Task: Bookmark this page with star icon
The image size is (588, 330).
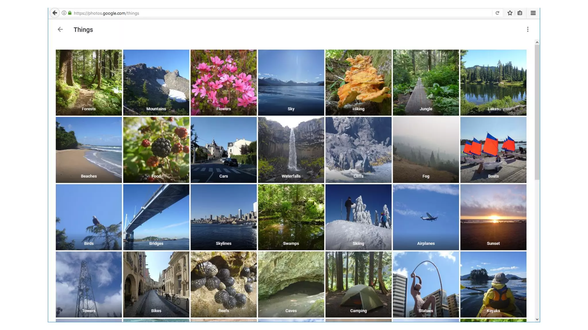Action: click(510, 13)
